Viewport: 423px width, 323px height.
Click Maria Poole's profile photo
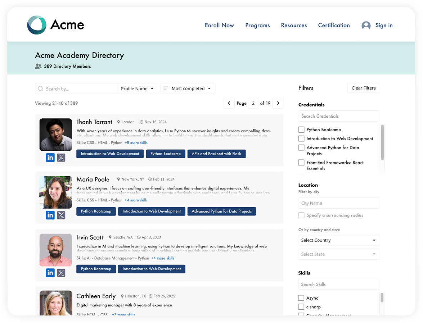click(x=55, y=192)
